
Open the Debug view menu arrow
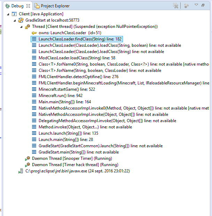coord(196,6)
